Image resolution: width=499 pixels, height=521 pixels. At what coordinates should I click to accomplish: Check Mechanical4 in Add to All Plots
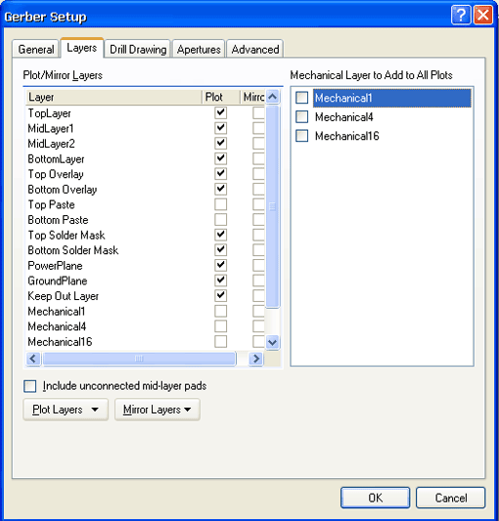coord(302,116)
